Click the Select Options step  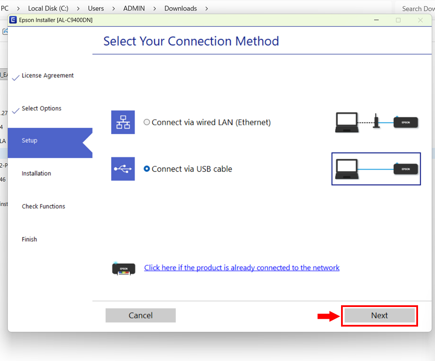point(41,108)
